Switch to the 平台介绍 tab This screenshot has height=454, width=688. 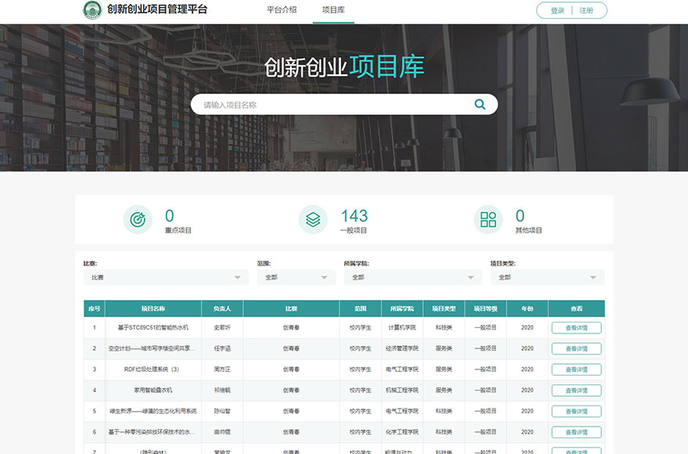pyautogui.click(x=281, y=10)
